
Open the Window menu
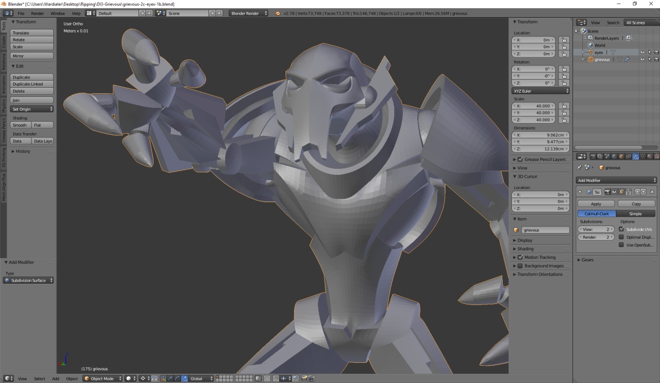(58, 13)
